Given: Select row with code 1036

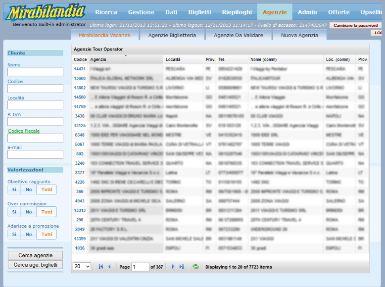Looking at the screenshot, I should click(220, 248).
